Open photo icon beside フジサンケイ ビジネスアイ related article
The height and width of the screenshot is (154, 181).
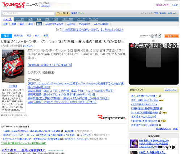[62, 139]
